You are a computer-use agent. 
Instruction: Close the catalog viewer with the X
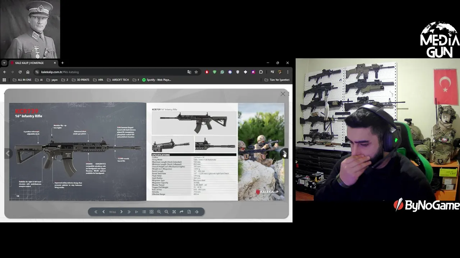pos(283,94)
